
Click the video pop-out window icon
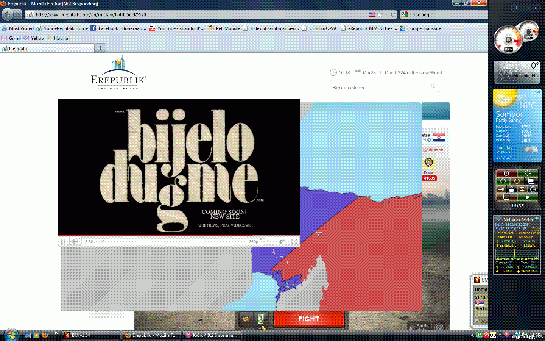pos(270,241)
